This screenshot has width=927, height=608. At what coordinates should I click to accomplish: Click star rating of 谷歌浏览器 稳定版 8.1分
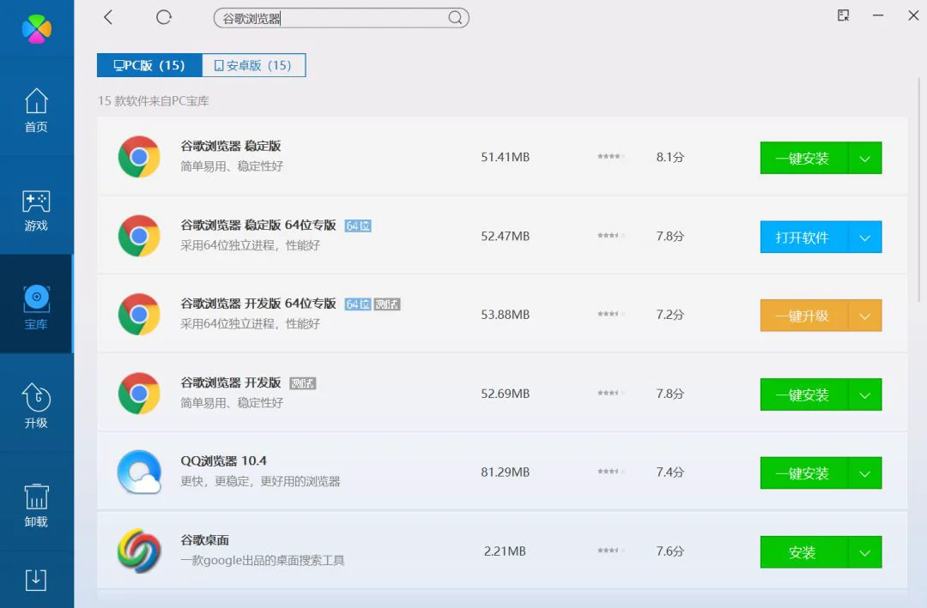click(610, 157)
